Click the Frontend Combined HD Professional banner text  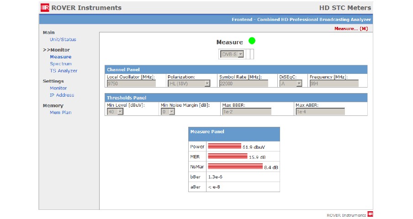pos(302,20)
